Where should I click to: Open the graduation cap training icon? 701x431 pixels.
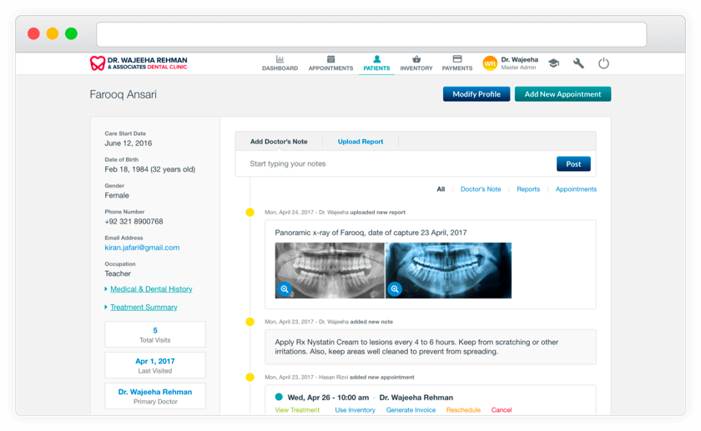(x=553, y=63)
